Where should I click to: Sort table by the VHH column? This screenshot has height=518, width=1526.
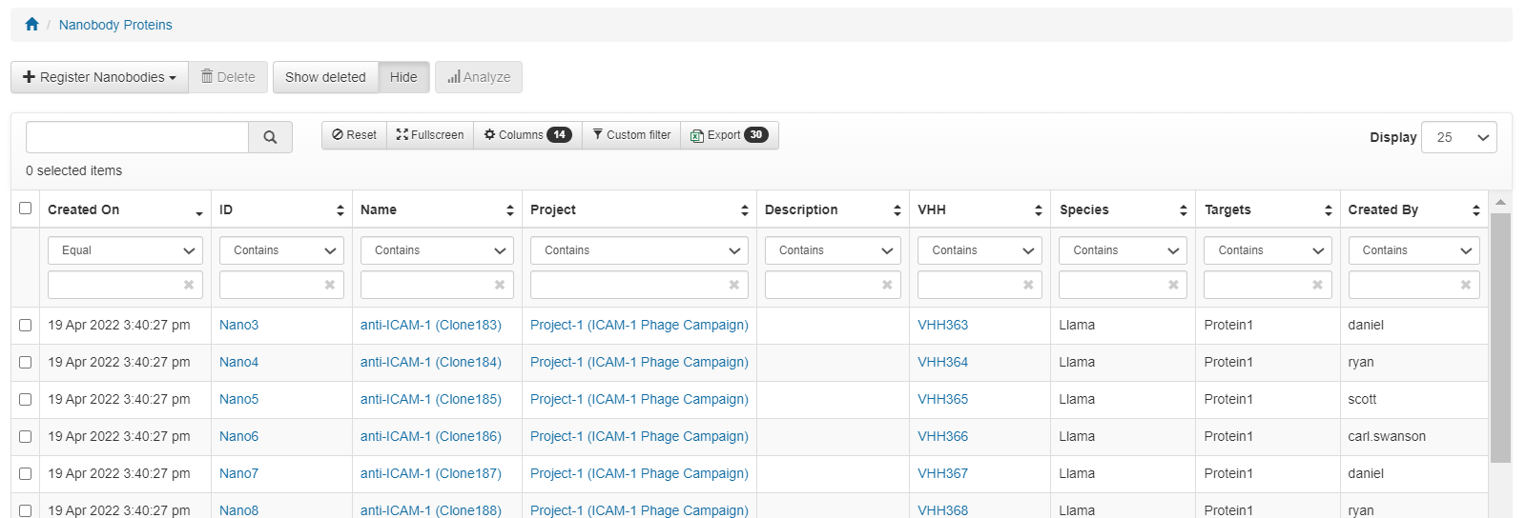click(x=1038, y=210)
